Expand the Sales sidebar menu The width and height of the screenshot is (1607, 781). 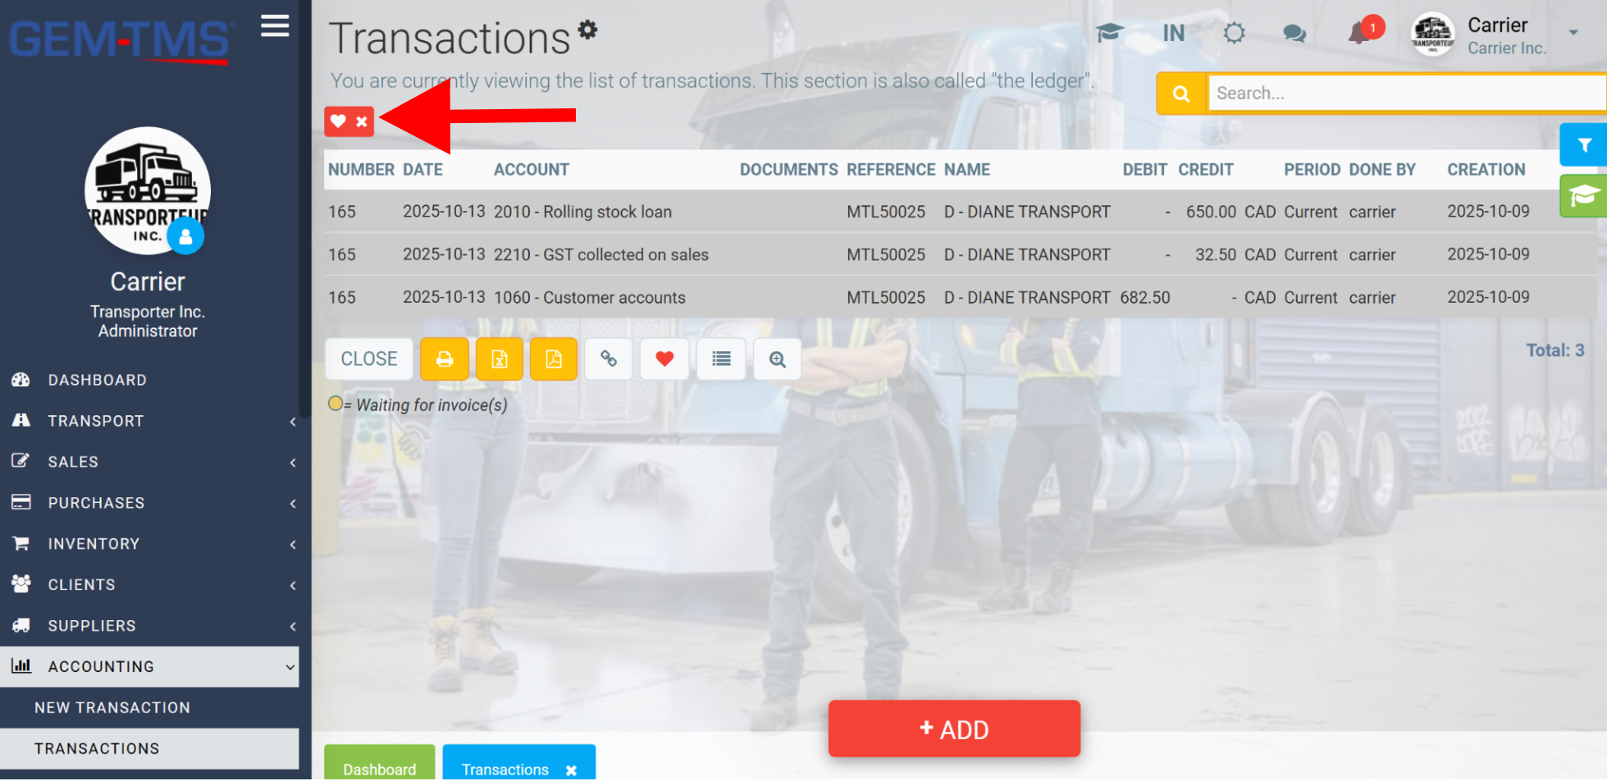[149, 462]
